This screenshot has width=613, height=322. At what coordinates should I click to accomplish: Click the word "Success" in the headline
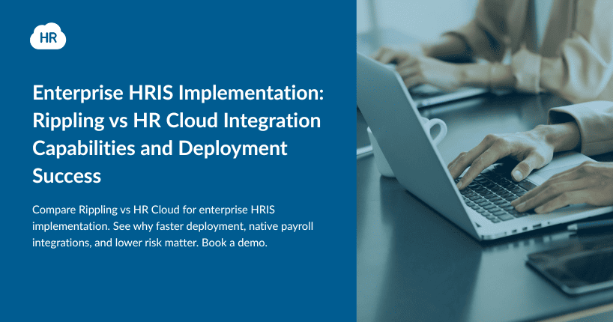click(x=66, y=175)
